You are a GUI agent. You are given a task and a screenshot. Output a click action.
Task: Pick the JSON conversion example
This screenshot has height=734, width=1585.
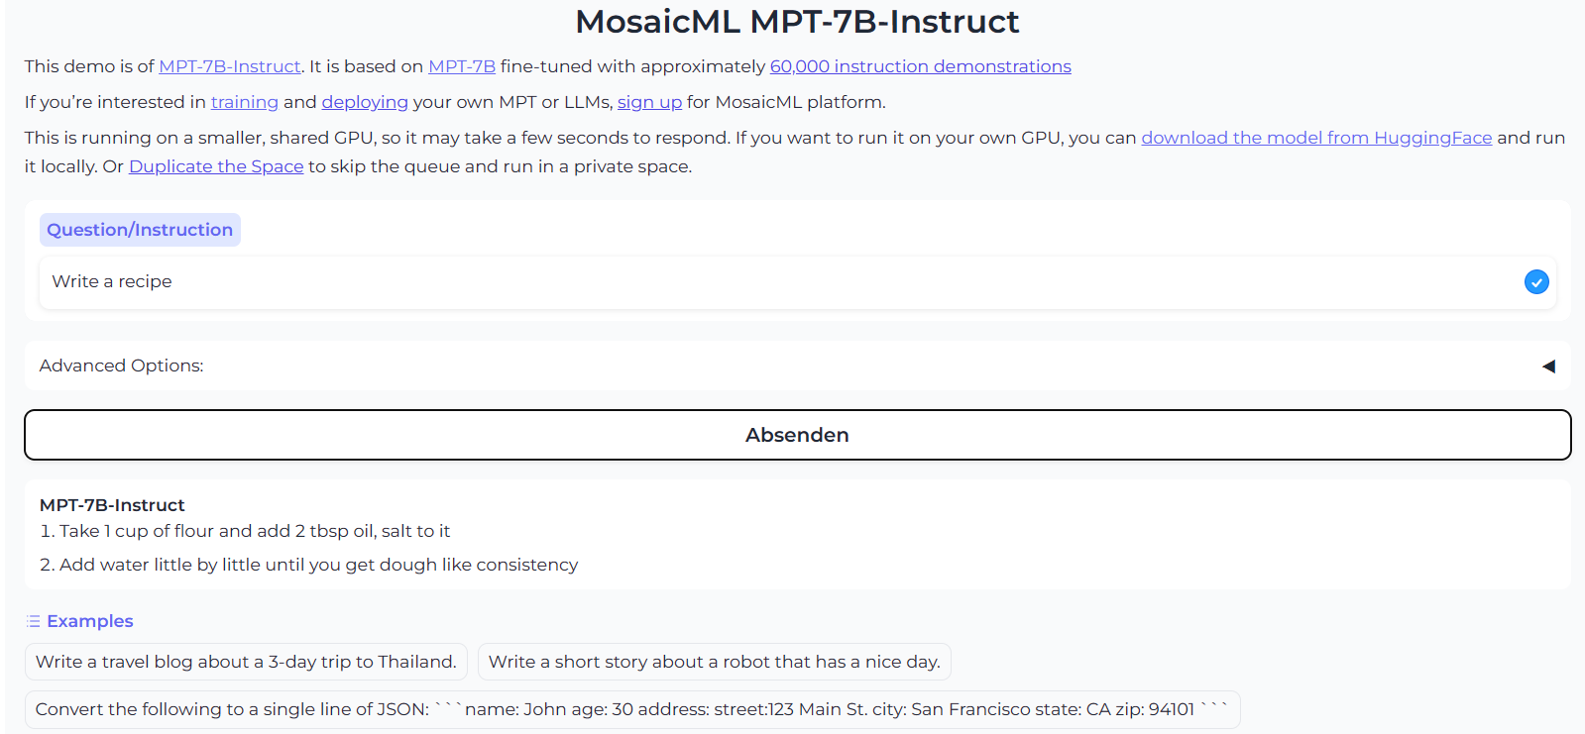[631, 709]
